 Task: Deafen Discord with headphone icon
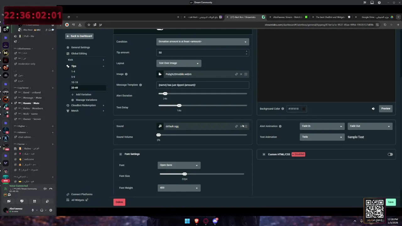[42, 210]
